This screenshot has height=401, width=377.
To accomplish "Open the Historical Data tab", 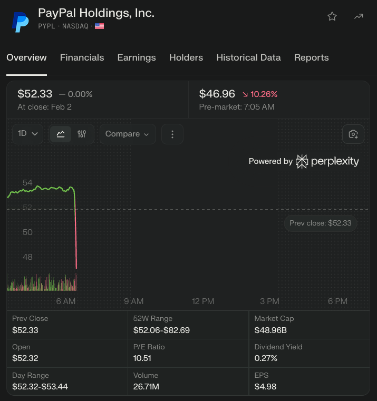I will pos(248,57).
